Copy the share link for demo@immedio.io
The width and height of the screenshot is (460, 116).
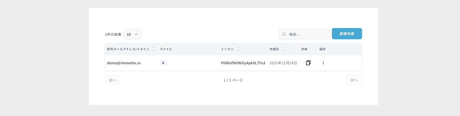[308, 63]
